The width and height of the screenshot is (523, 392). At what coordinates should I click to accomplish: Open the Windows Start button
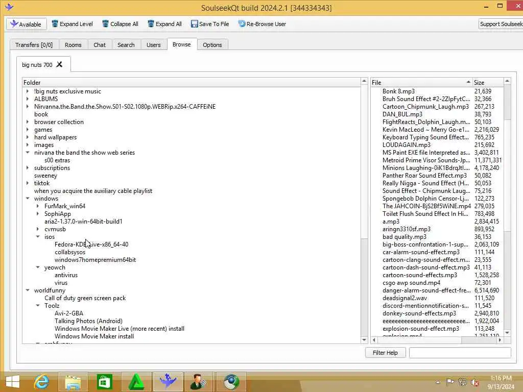[x=13, y=382]
